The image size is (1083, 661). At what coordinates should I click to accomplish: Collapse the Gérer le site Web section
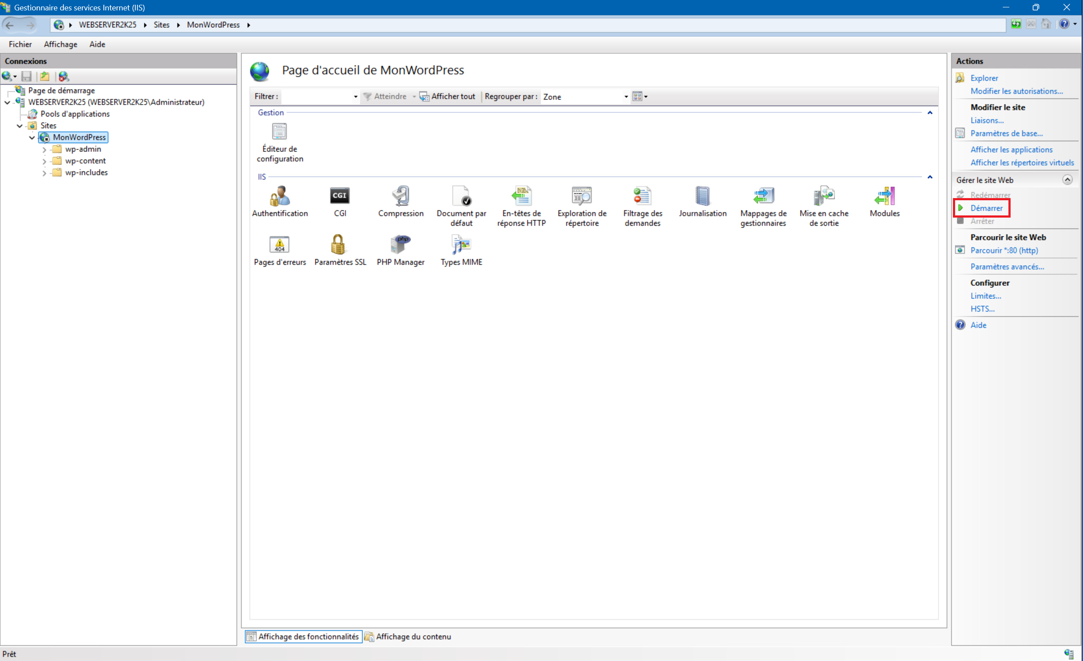(1067, 180)
